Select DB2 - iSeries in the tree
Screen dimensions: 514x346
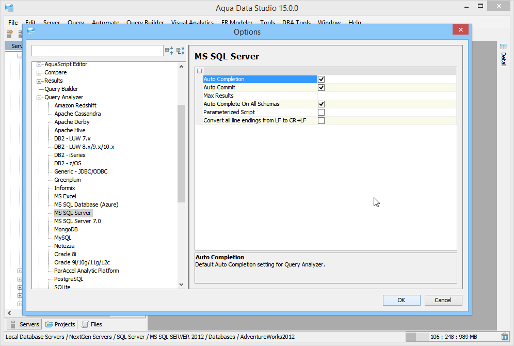coord(70,155)
